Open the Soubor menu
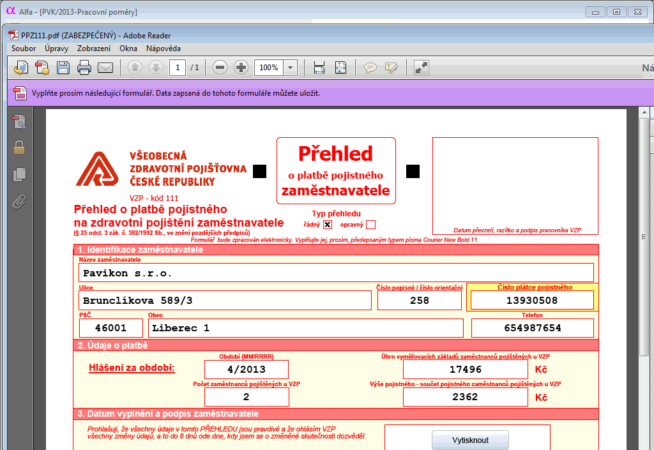Image resolution: width=654 pixels, height=450 pixels. 24,49
